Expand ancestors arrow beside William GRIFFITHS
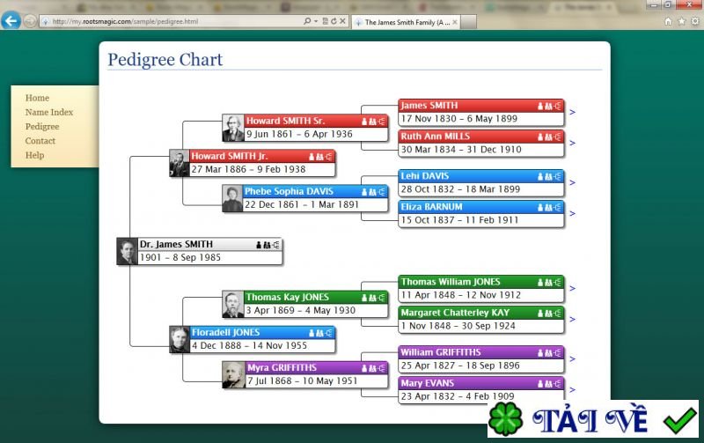Screen dimensions: 704x443 pyautogui.click(x=573, y=359)
